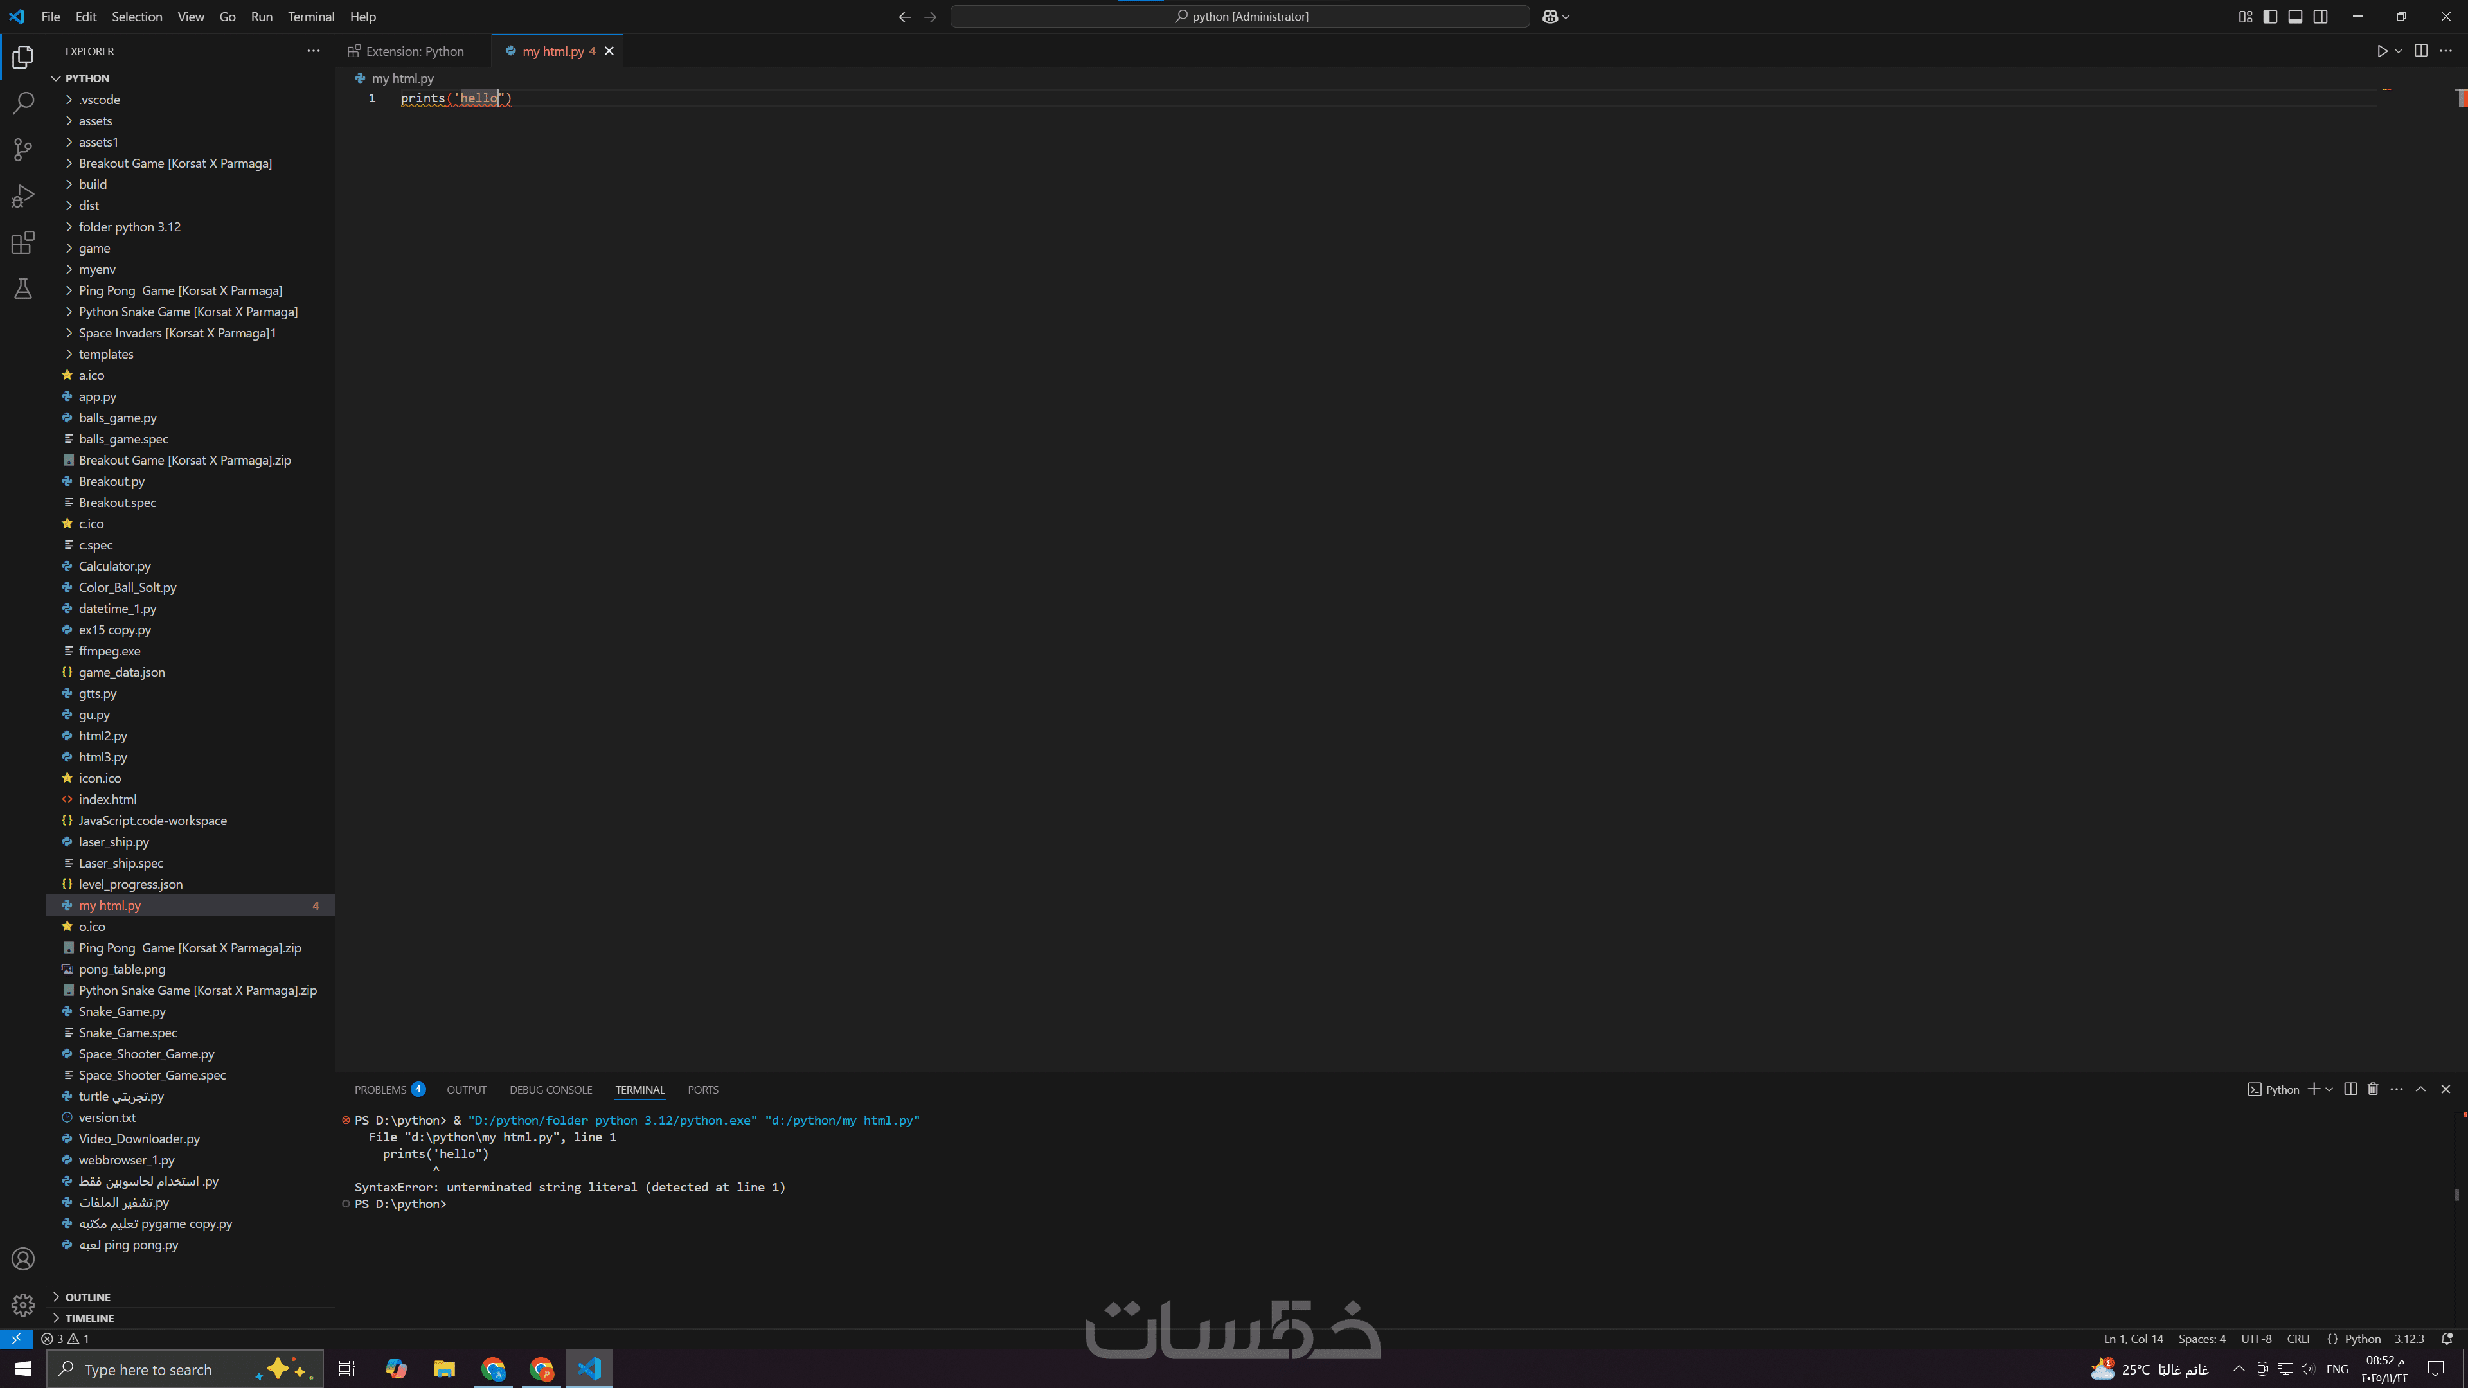The image size is (2468, 1388).
Task: Toggle the secondary side bar visibility
Action: pyautogui.click(x=2320, y=16)
